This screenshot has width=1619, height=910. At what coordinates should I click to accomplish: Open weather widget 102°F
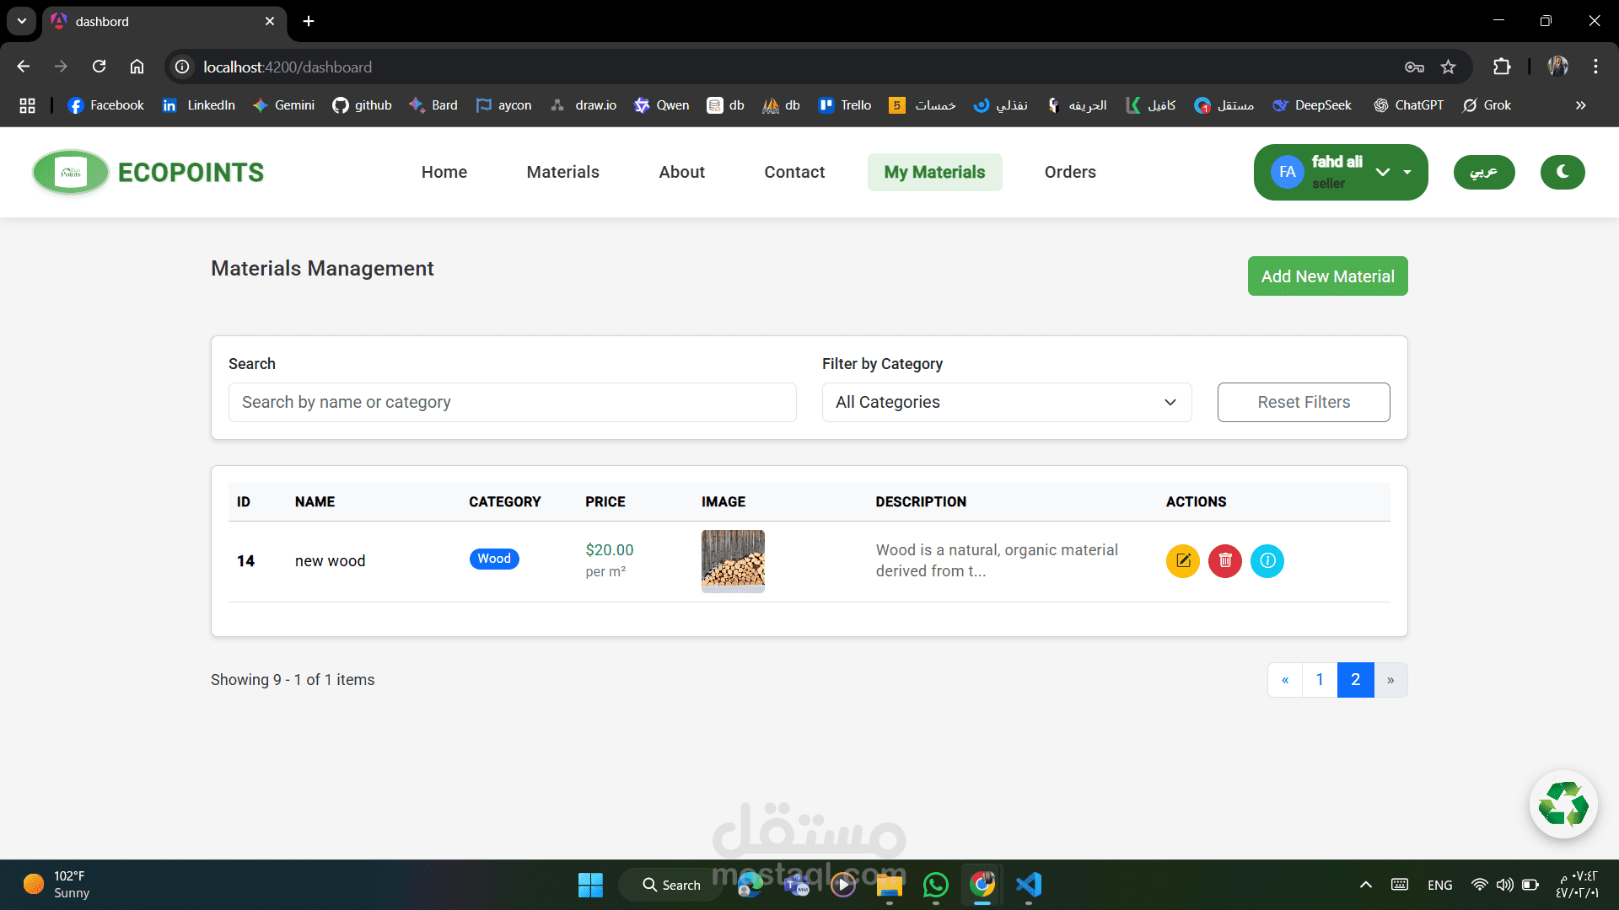57,885
